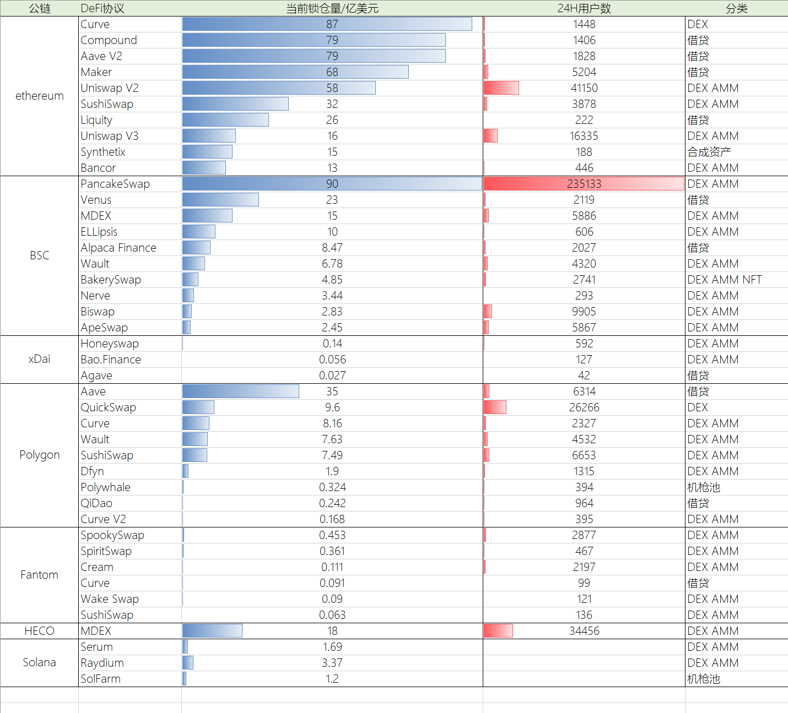
Task: Click the locked value 87 data bar
Action: click(x=327, y=24)
